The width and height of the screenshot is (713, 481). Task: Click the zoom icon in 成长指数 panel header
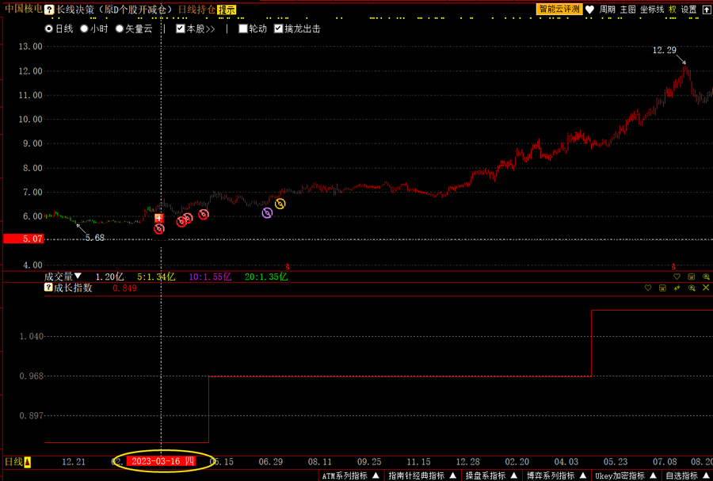pyautogui.click(x=692, y=288)
